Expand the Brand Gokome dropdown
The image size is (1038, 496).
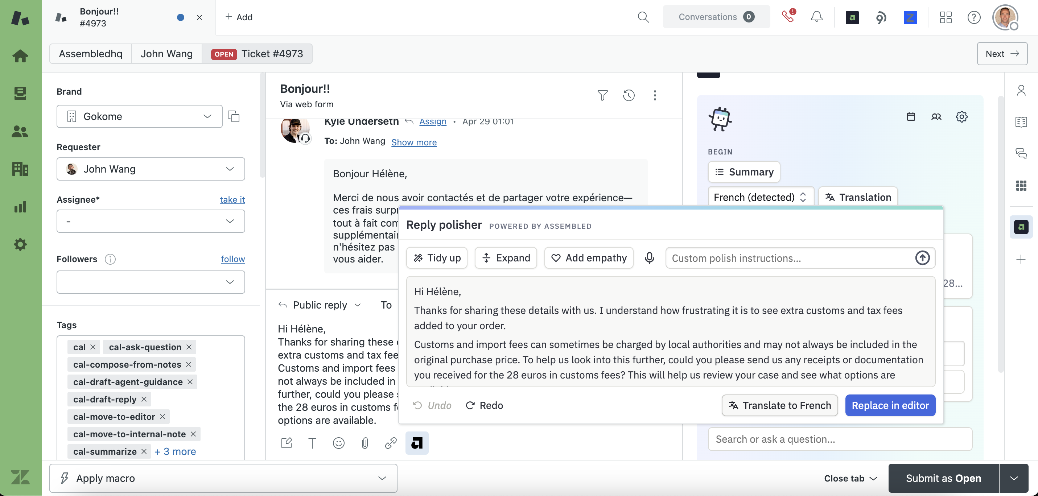(x=139, y=116)
